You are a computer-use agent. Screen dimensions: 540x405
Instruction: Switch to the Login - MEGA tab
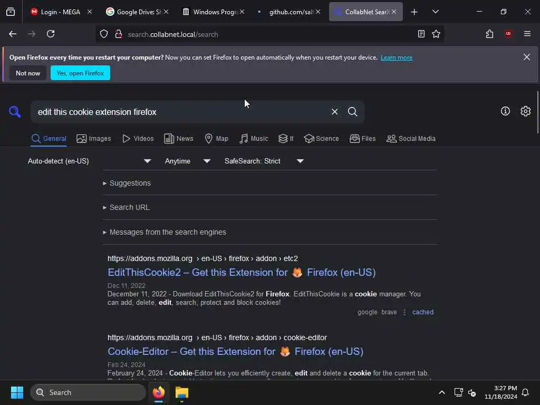point(60,12)
